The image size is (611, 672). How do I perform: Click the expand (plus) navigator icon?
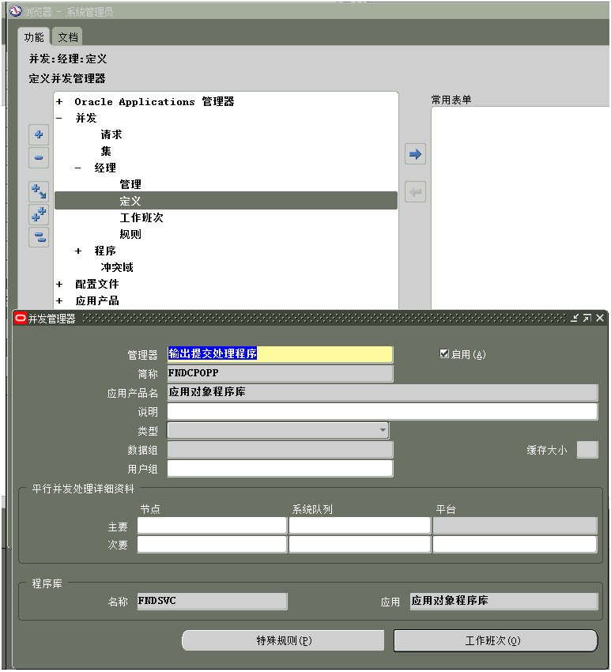tap(39, 134)
